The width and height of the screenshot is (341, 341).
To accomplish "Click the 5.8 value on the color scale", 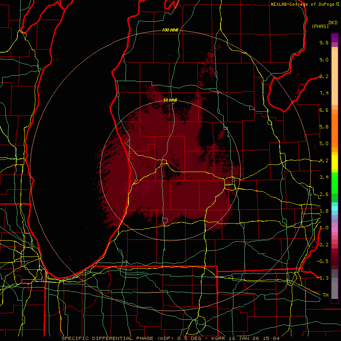I will [x=324, y=127].
